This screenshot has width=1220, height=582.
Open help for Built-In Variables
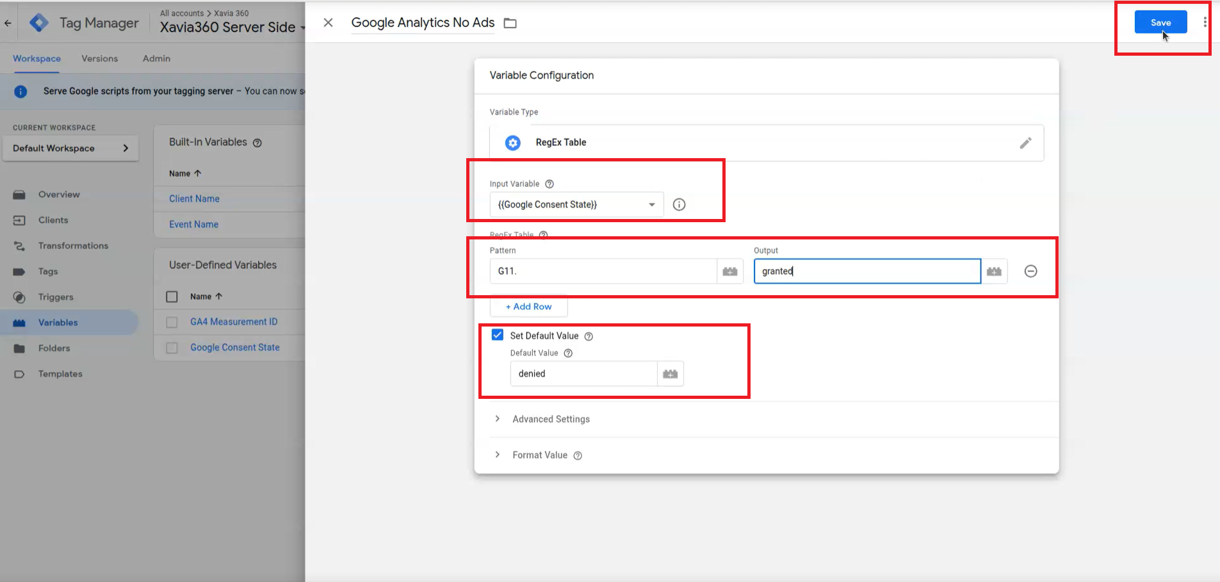[x=257, y=143]
